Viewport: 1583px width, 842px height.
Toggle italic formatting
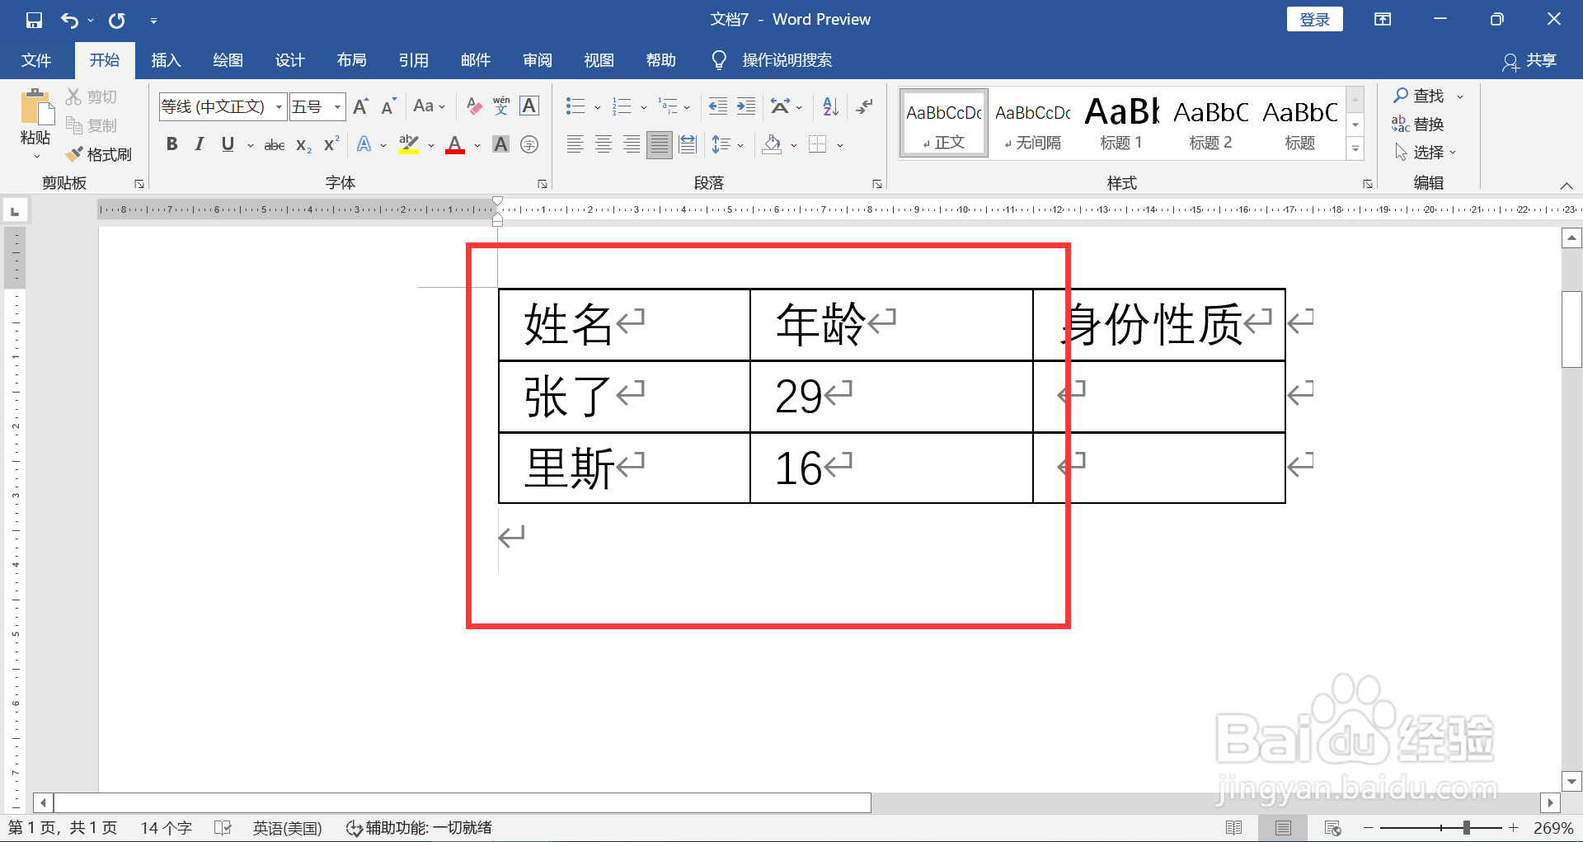coord(198,144)
